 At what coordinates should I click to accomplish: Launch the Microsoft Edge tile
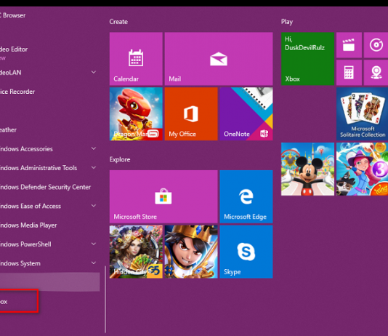(246, 196)
